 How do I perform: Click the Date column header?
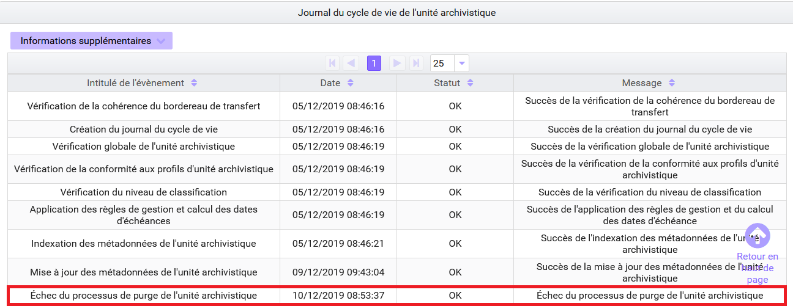[330, 83]
